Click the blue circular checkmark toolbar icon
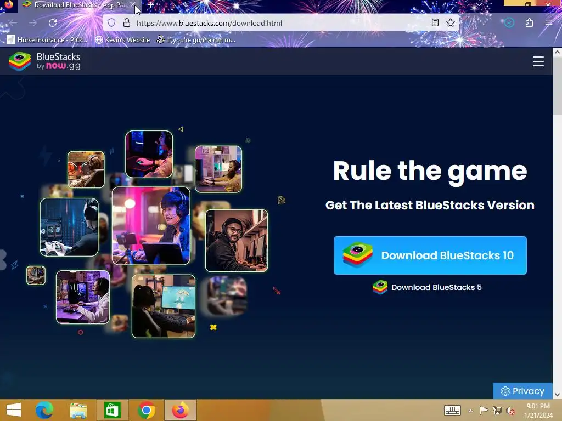The image size is (562, 421). tap(509, 23)
